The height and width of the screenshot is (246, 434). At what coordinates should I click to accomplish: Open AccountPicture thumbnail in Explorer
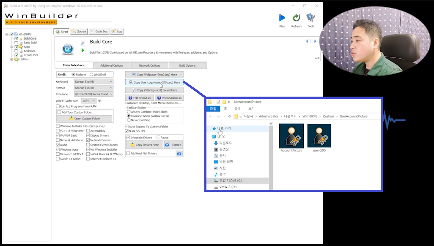coord(291,136)
